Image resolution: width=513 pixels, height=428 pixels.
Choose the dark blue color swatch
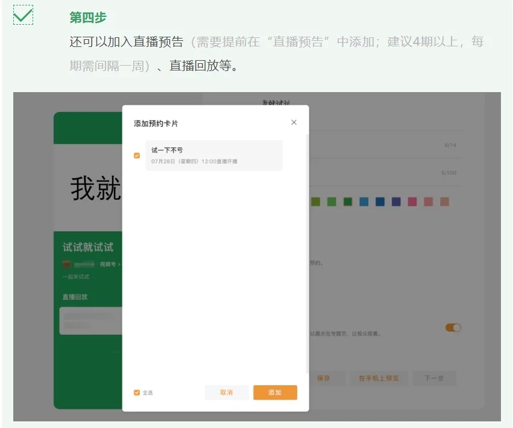point(380,202)
